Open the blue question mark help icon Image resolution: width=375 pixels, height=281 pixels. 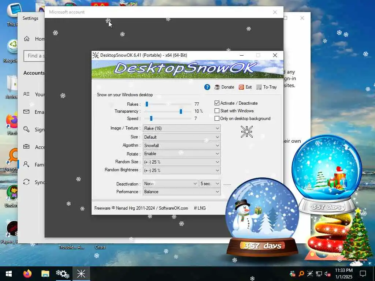tap(207, 87)
